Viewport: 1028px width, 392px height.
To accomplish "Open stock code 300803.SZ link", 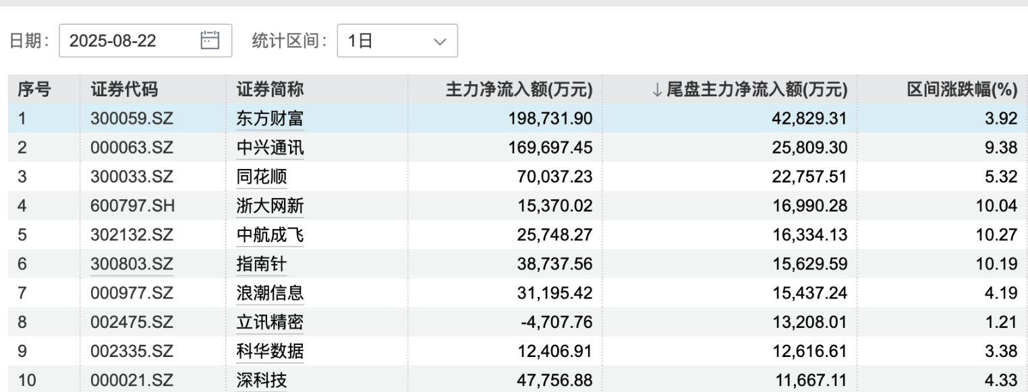I will (x=132, y=265).
